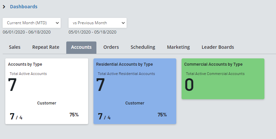276x139 pixels.
Task: Open the Scheduling tab
Action: 143,47
